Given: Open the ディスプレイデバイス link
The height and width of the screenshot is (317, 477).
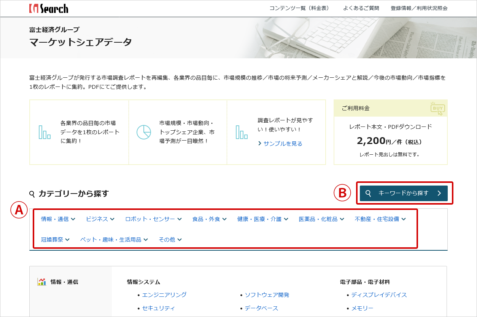Looking at the screenshot, I should pyautogui.click(x=379, y=295).
